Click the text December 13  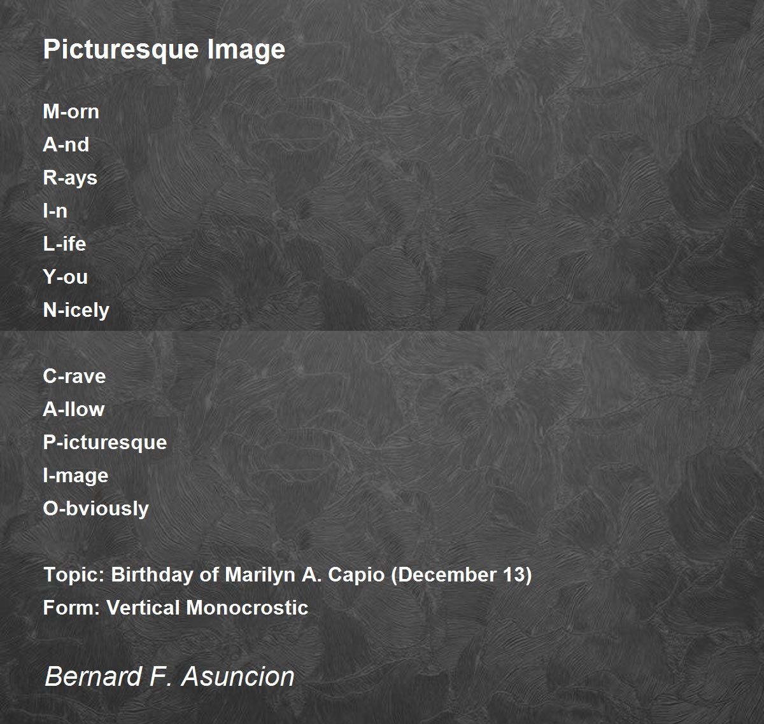462,575
